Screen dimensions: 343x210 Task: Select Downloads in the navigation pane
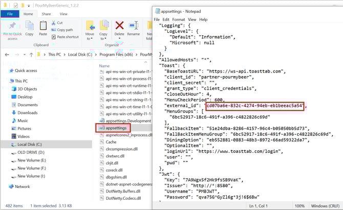tap(27, 112)
